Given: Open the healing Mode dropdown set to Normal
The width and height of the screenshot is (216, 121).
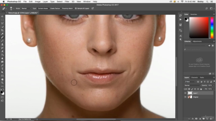Looking at the screenshot, I should (x=26, y=8).
